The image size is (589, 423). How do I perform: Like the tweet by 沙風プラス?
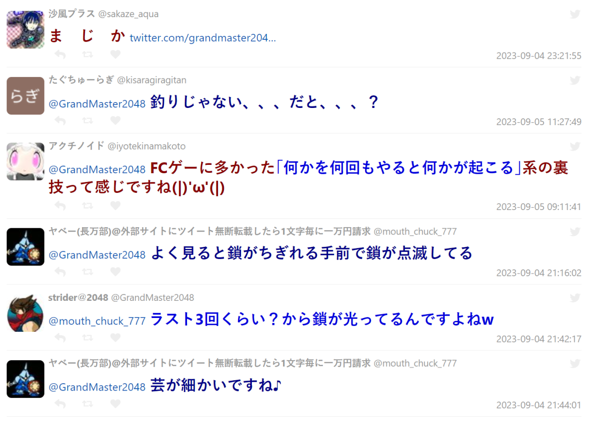pos(115,54)
